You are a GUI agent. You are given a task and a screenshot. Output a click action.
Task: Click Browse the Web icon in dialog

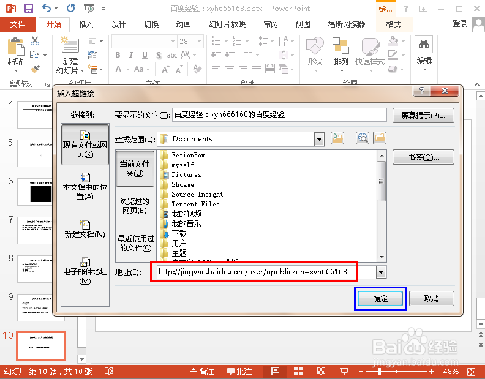tap(363, 138)
